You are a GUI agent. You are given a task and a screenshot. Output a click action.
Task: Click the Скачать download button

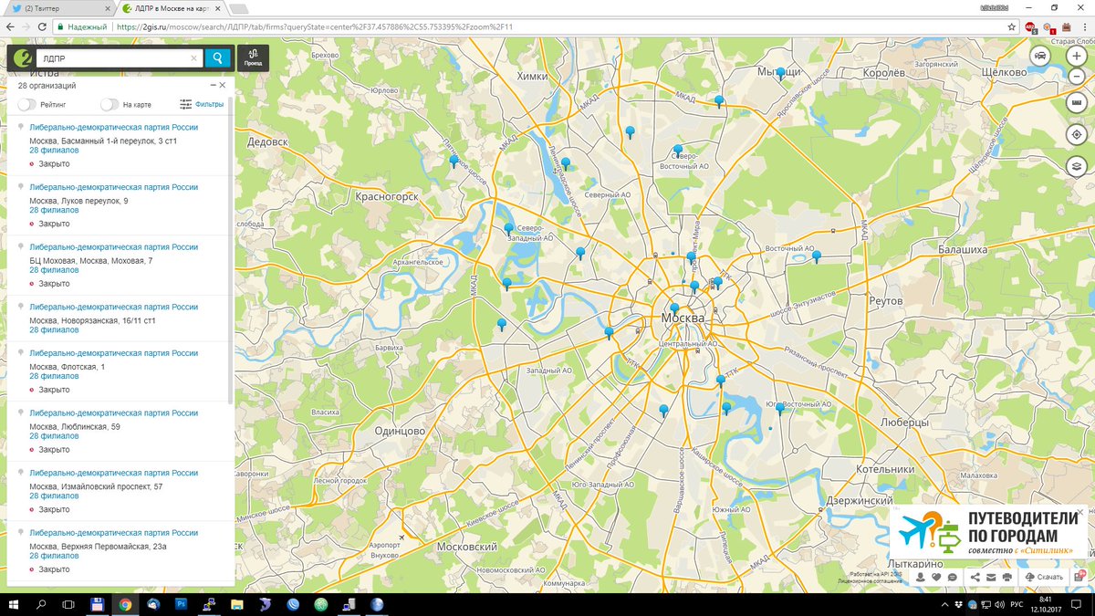1044,577
